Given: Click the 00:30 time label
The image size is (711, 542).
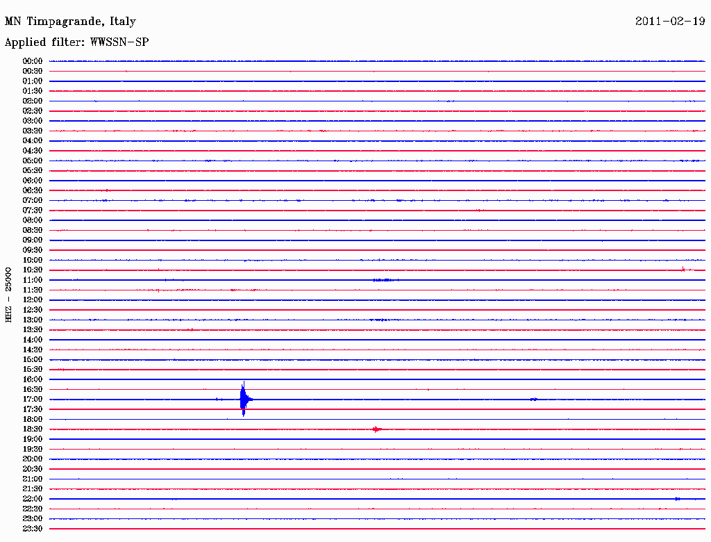Looking at the screenshot, I should click(33, 71).
